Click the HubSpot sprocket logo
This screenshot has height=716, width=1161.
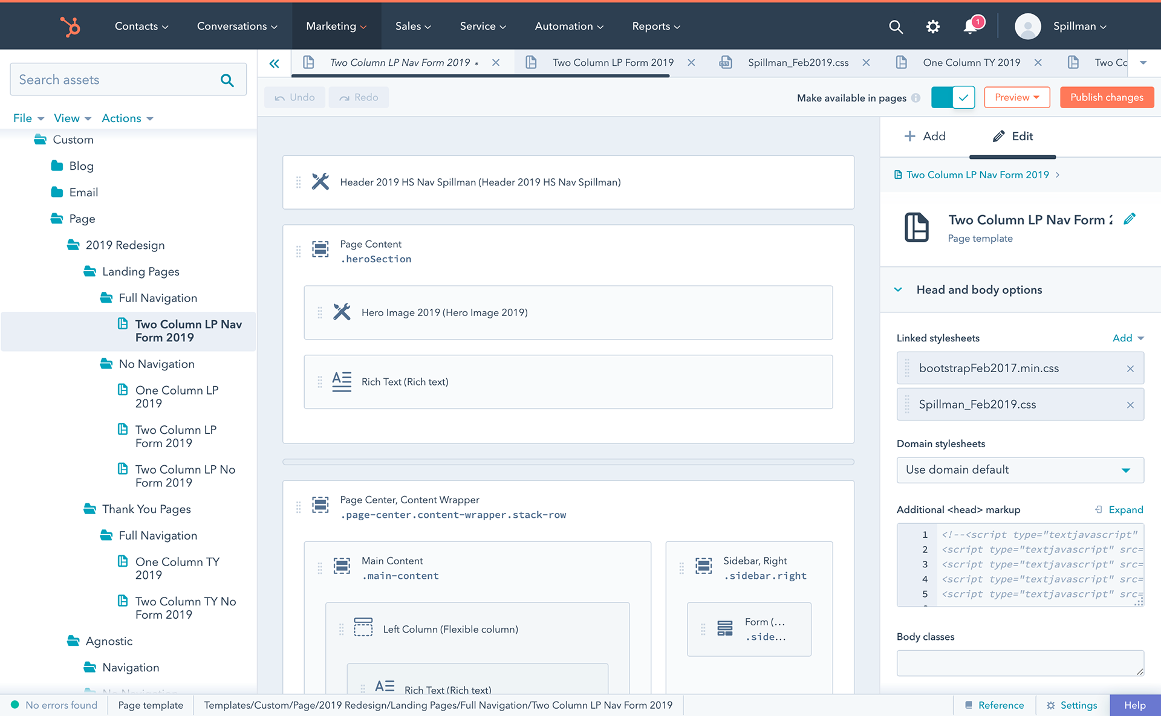(x=70, y=27)
